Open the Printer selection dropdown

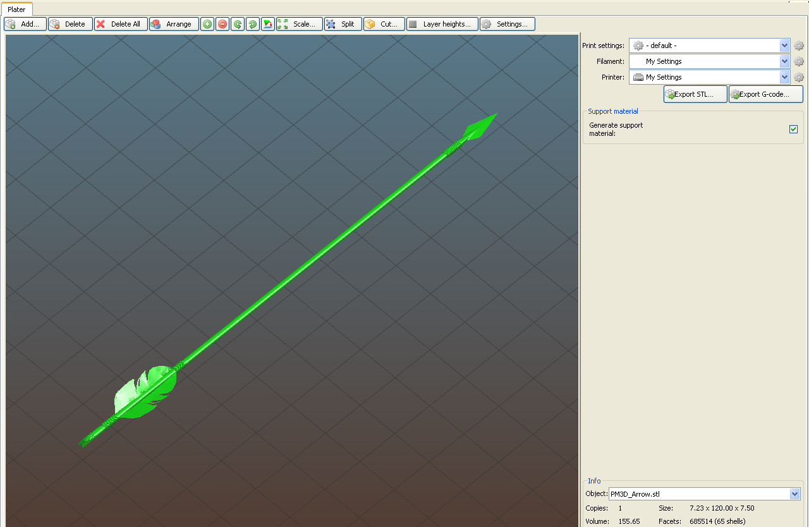[784, 76]
